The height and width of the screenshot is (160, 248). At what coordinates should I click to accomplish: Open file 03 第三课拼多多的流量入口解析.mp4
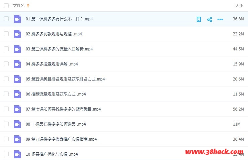click(59, 49)
